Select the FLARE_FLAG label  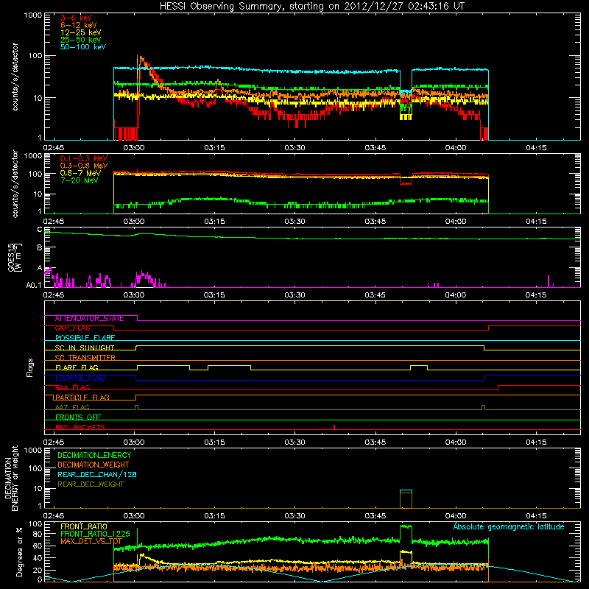[x=77, y=367]
